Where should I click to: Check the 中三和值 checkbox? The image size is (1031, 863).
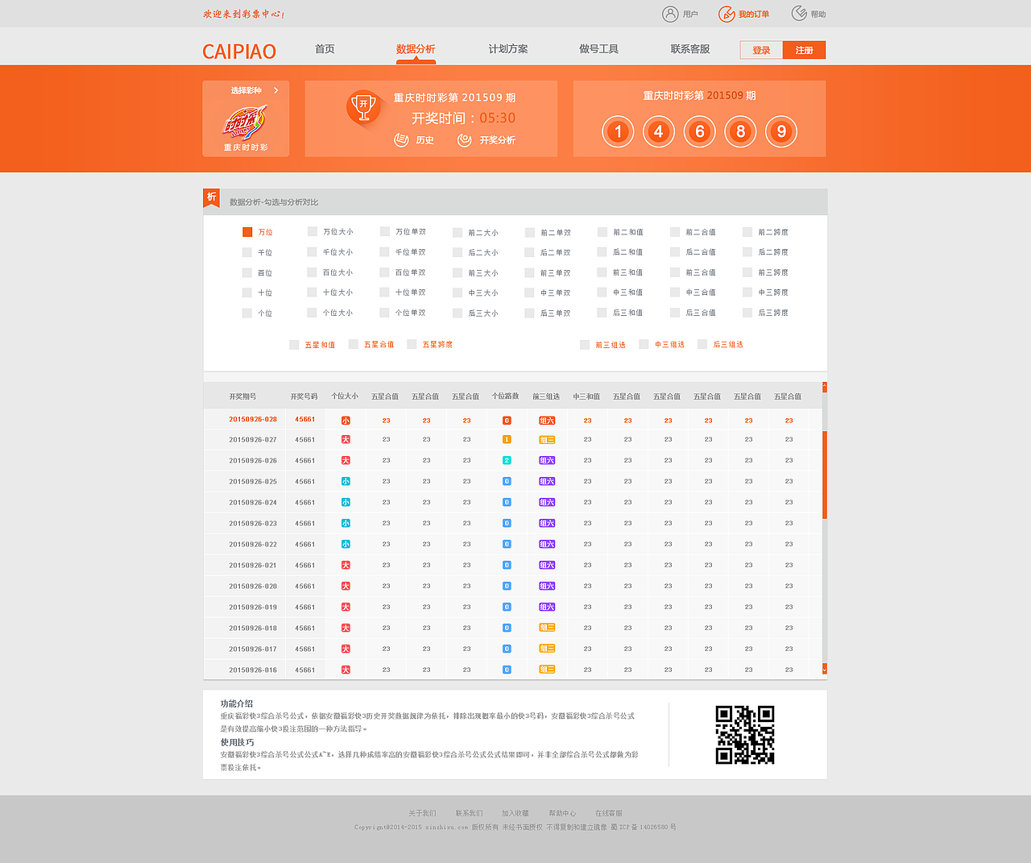602,293
